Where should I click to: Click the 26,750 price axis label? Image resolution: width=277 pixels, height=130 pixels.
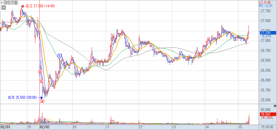click(266, 51)
